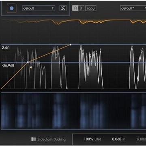This screenshot has width=146, height=146.
Task: Toggle the round blue power button
Action: [12, 8]
